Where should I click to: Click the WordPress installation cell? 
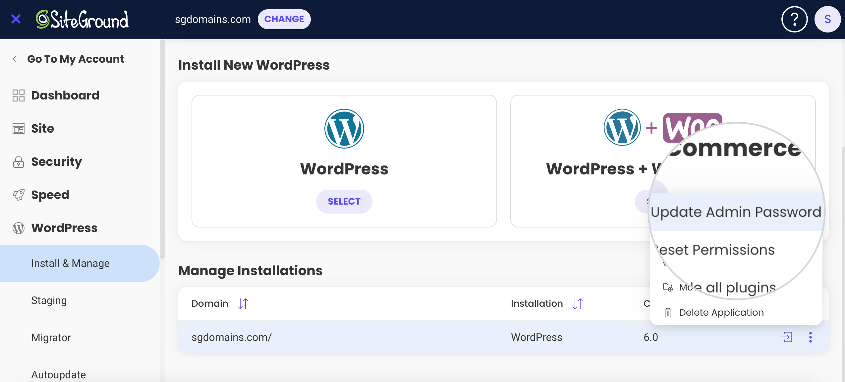coord(536,337)
